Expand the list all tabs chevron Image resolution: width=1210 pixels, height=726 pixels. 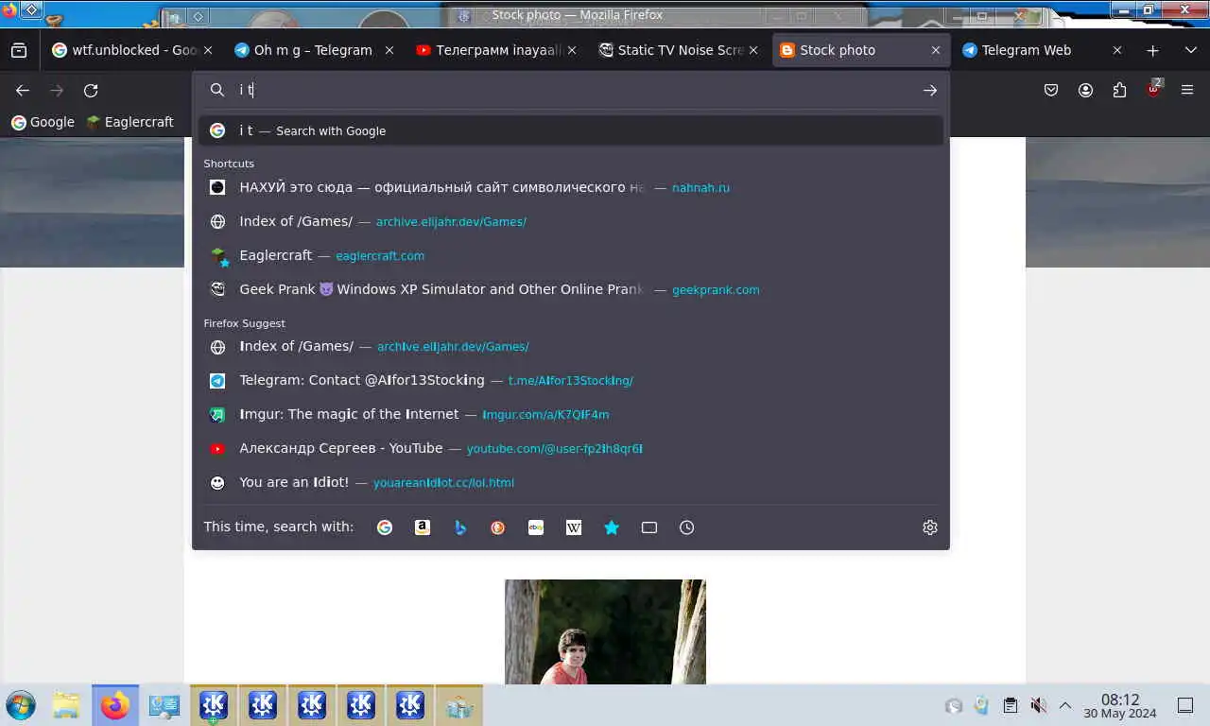pos(1190,50)
